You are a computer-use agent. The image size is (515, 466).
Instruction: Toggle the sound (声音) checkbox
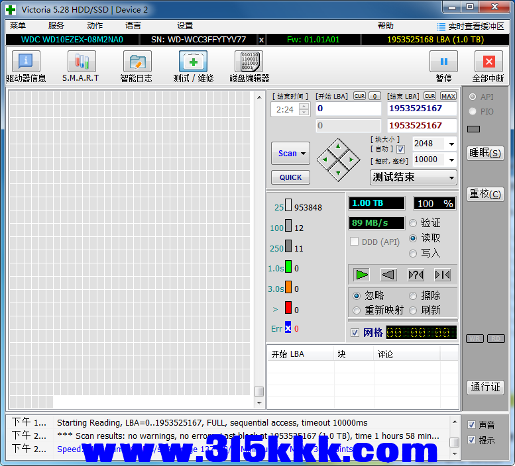coord(472,425)
